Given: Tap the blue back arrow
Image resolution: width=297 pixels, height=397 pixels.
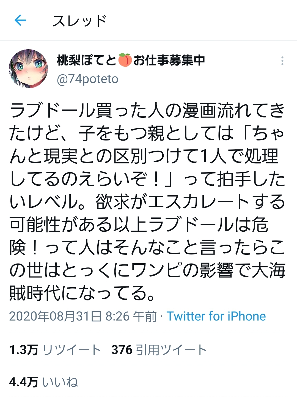Looking at the screenshot, I should (x=20, y=20).
